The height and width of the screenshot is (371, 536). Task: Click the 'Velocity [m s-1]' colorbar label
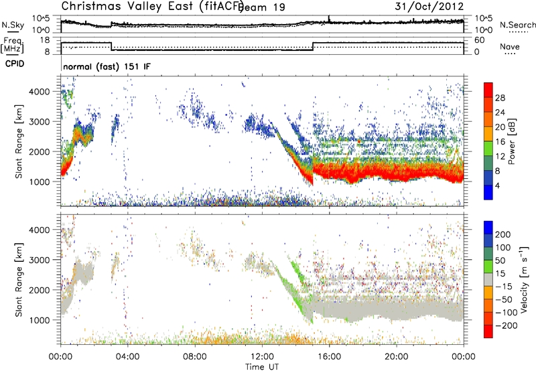(523, 279)
